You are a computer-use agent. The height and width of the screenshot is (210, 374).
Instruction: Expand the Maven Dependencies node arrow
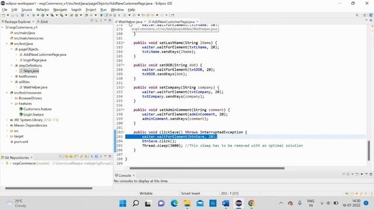tap(7, 125)
